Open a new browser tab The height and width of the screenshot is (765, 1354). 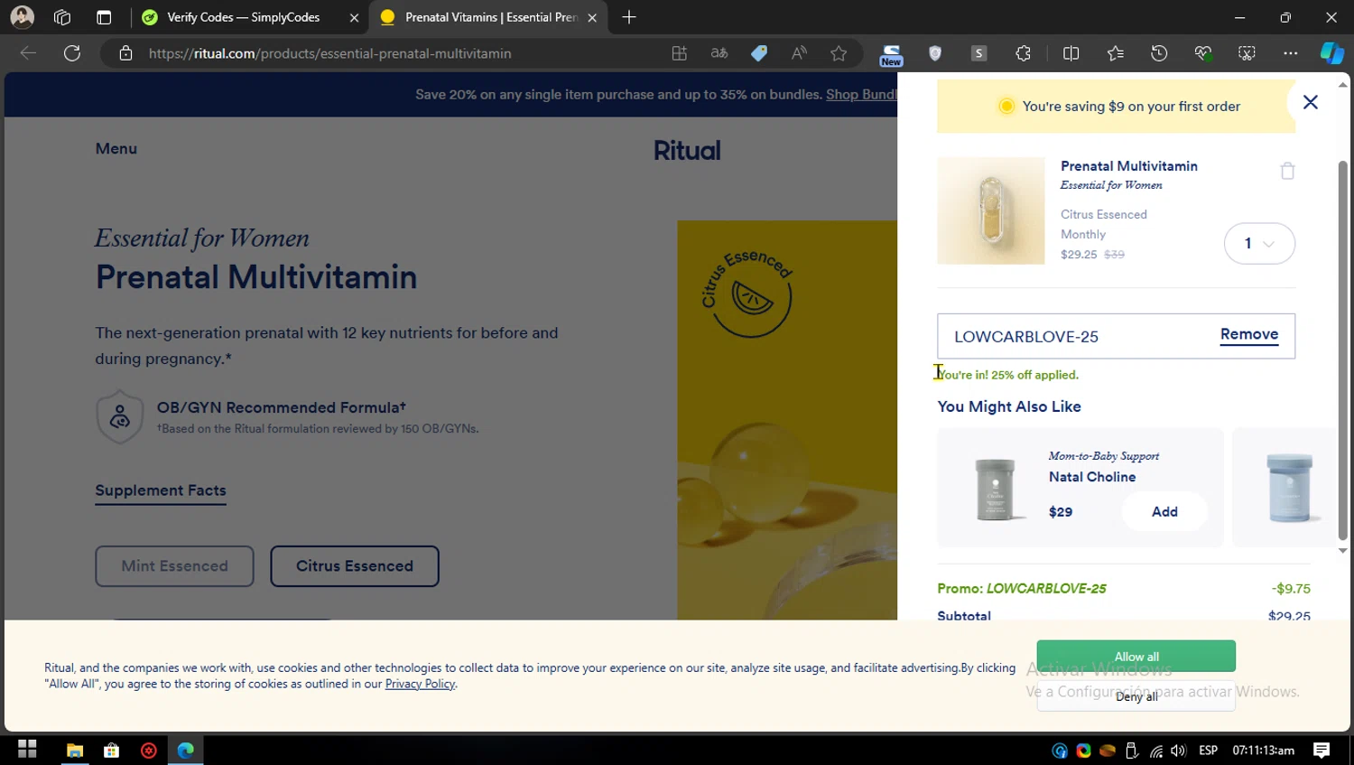click(629, 17)
